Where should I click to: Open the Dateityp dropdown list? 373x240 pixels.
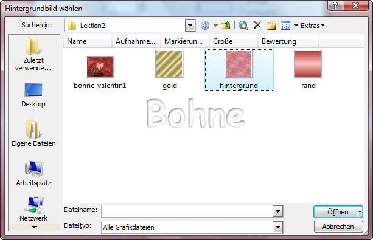click(277, 227)
